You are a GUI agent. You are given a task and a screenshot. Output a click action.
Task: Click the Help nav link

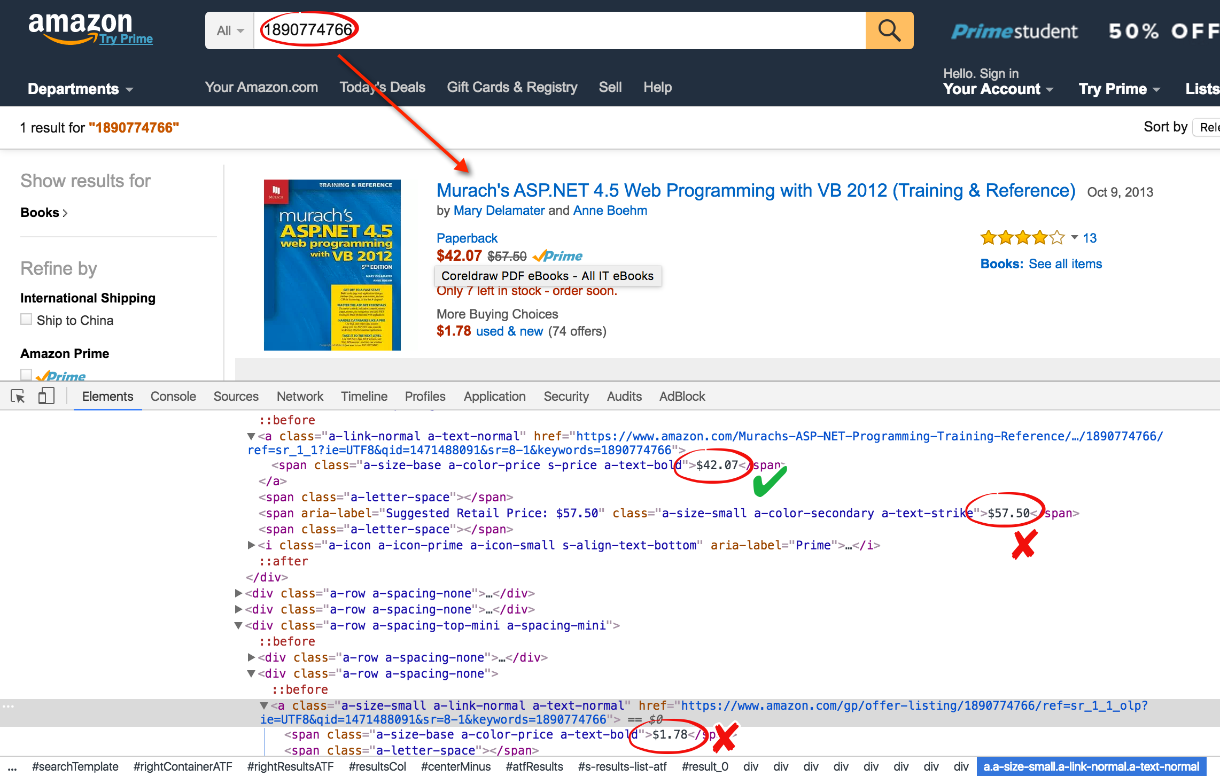click(657, 87)
